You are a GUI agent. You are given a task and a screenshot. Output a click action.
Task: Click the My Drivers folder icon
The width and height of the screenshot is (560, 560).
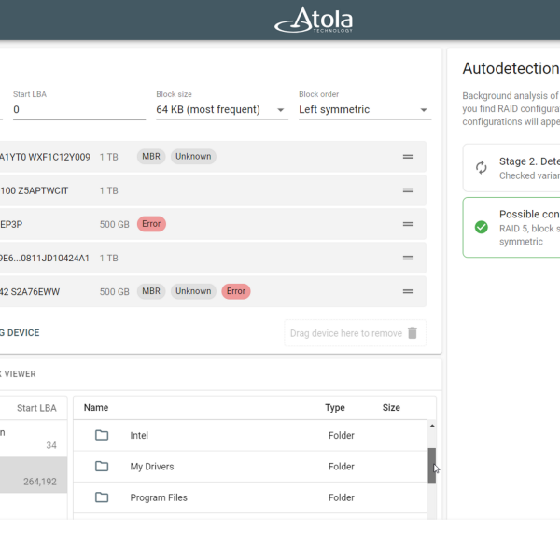[102, 466]
